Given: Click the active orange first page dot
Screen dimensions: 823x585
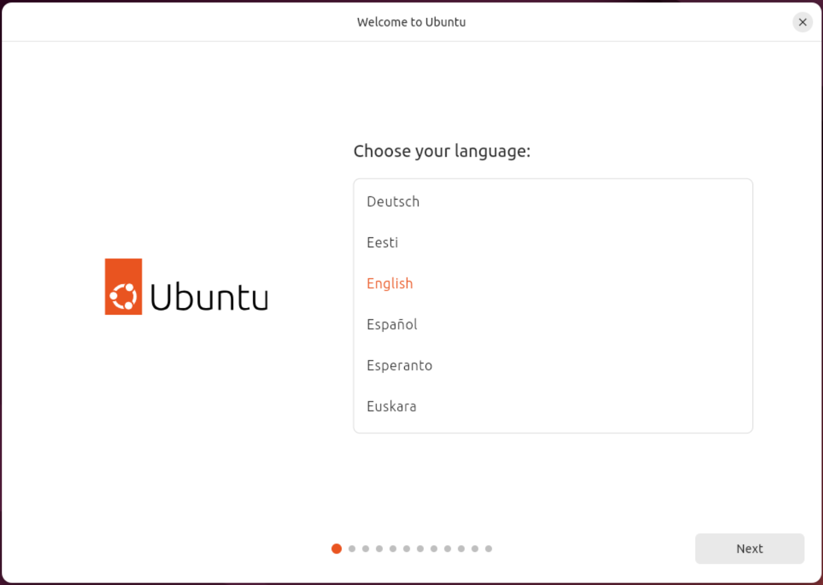Looking at the screenshot, I should [x=336, y=549].
